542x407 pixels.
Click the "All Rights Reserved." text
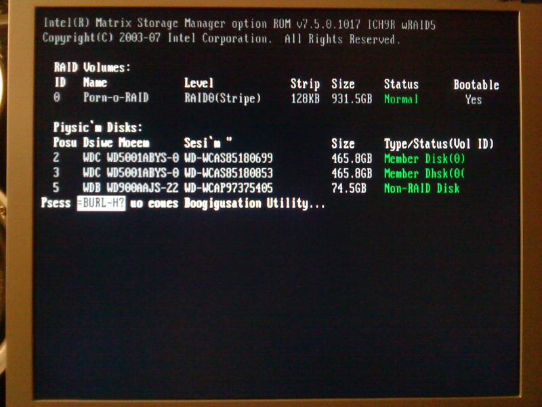pyautogui.click(x=342, y=39)
